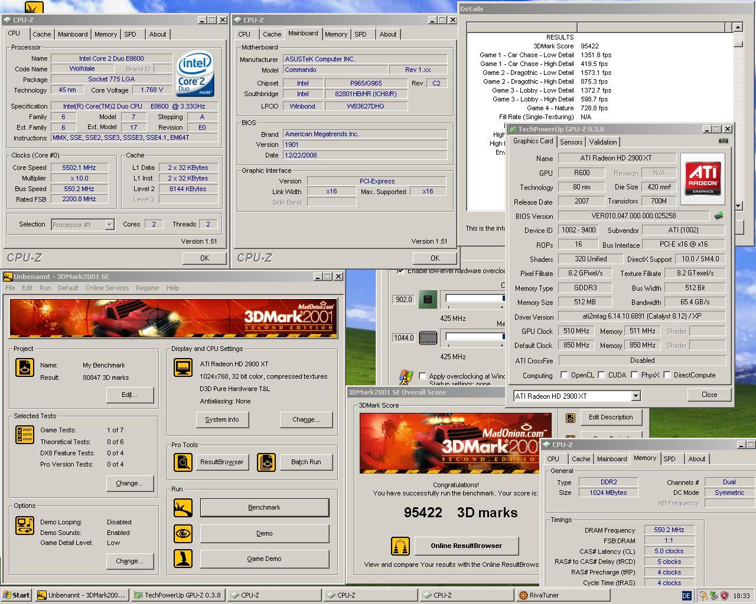Click the Selected Tests checklist icon
756x604 pixels.
tap(25, 435)
